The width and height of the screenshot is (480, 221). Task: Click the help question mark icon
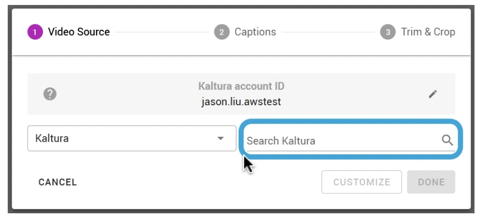(x=50, y=94)
